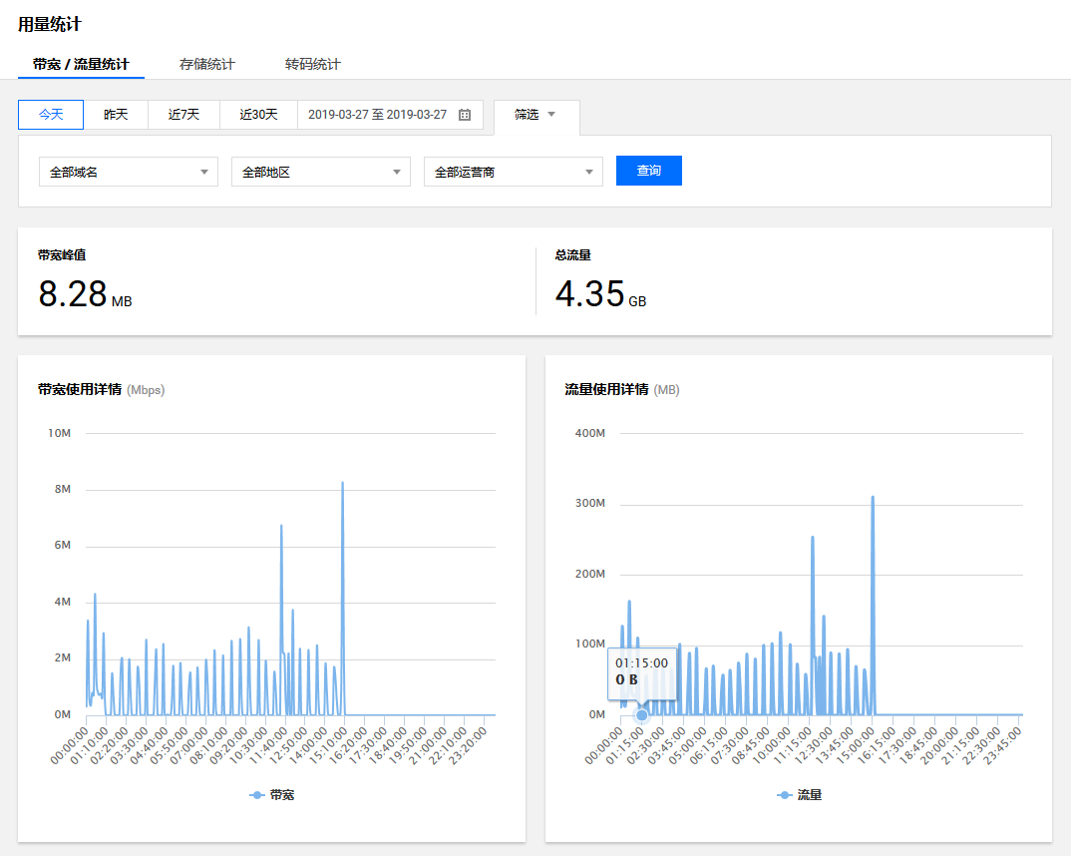Open the 全部运营商 dropdown
1071x856 pixels.
(x=514, y=173)
